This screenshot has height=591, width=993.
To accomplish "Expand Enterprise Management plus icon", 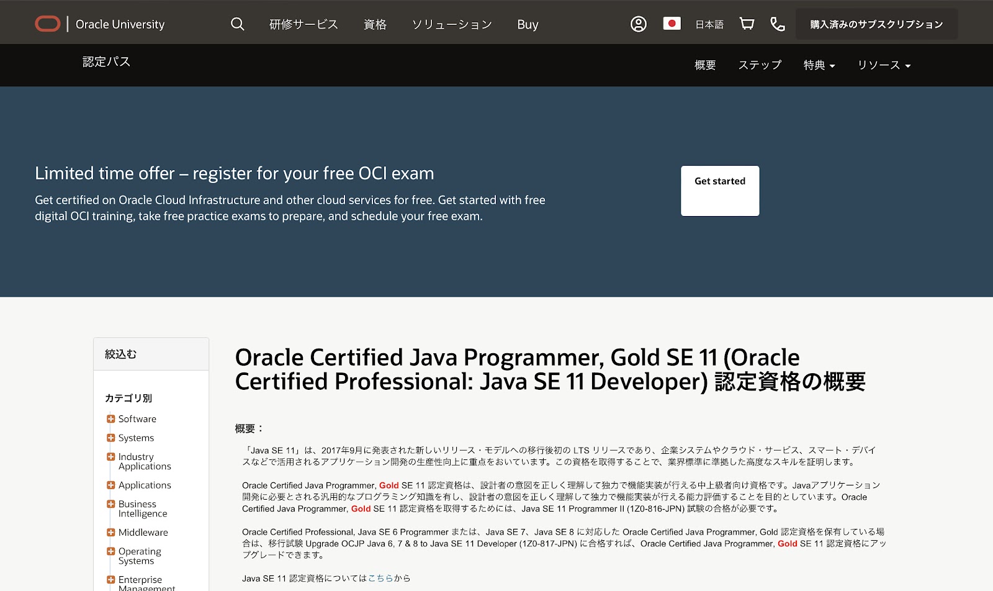I will pyautogui.click(x=110, y=580).
